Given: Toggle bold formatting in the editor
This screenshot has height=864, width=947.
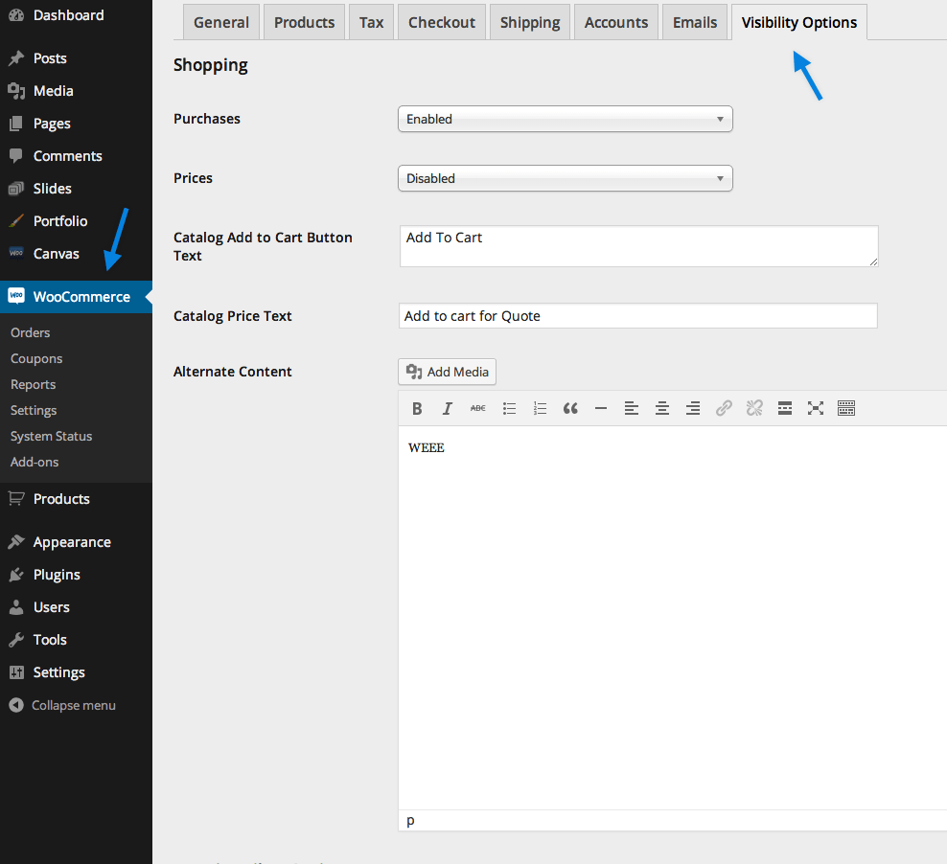Looking at the screenshot, I should click(x=417, y=408).
